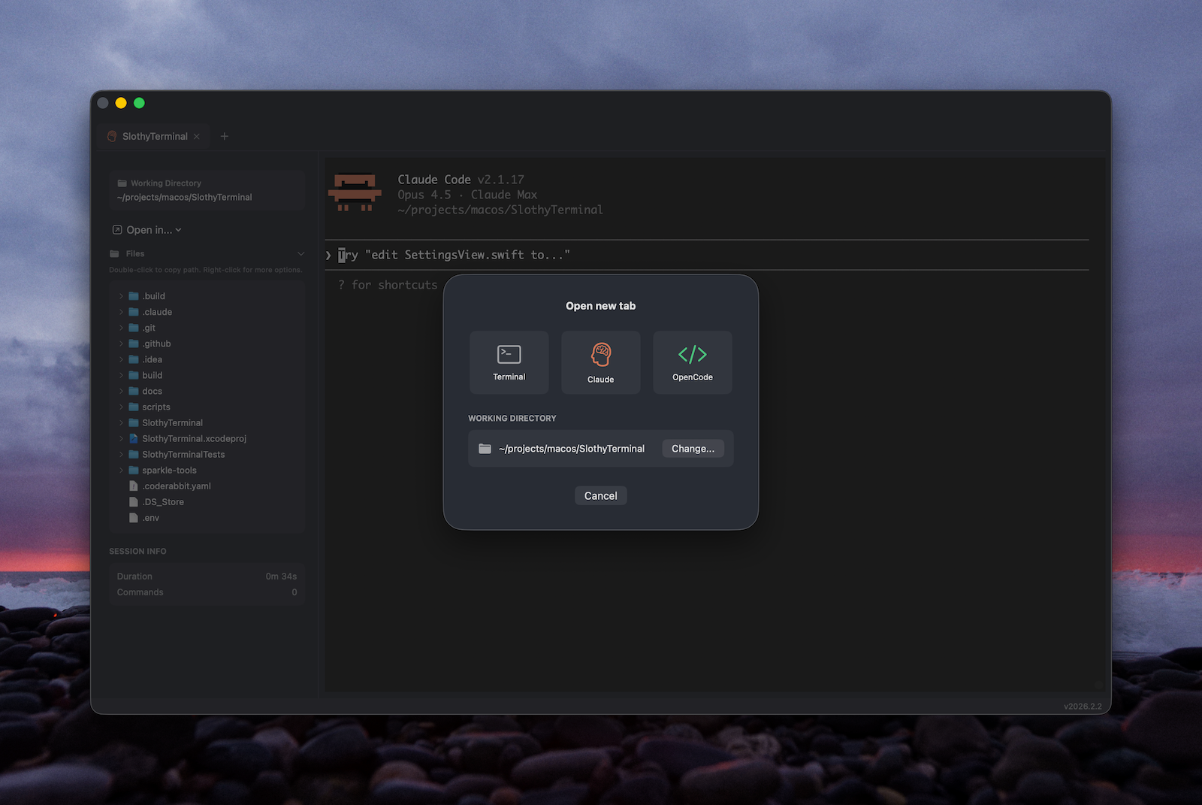1202x805 pixels.
Task: Select the SlothyTerminal.xcodeproj item
Action: coord(194,439)
